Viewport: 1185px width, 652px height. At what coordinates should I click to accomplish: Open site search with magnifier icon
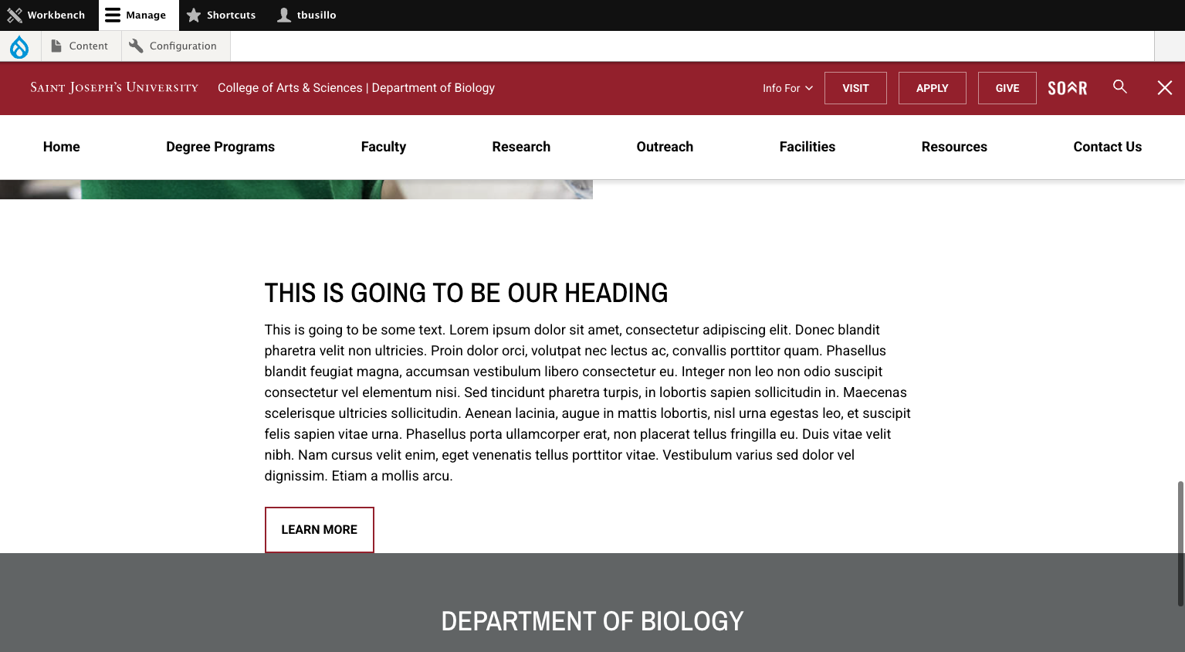1120,87
